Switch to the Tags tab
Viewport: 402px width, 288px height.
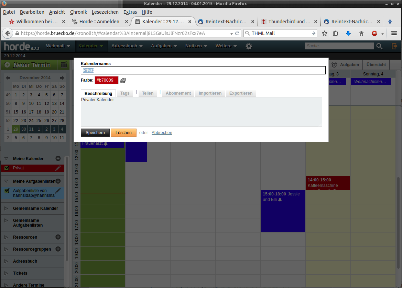(x=125, y=93)
